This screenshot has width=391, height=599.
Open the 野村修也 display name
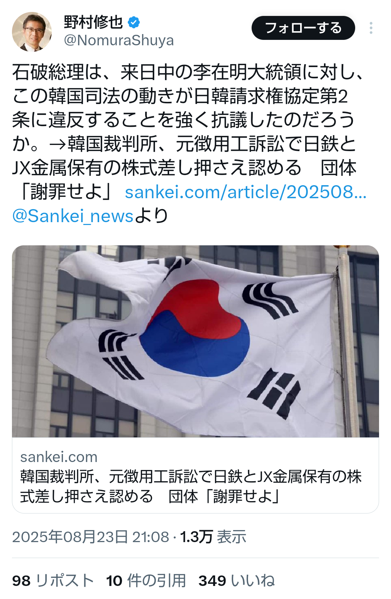click(93, 22)
